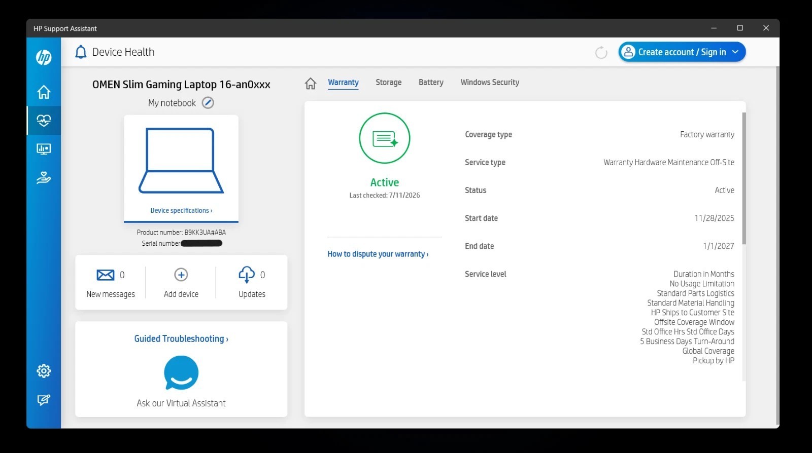Switch to the Battery tab
Image resolution: width=812 pixels, height=453 pixels.
[x=431, y=82]
